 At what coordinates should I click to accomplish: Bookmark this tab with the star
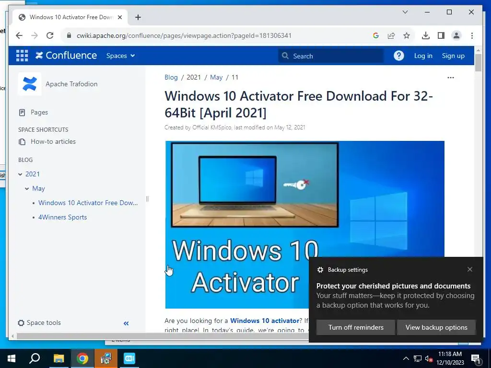coord(407,35)
